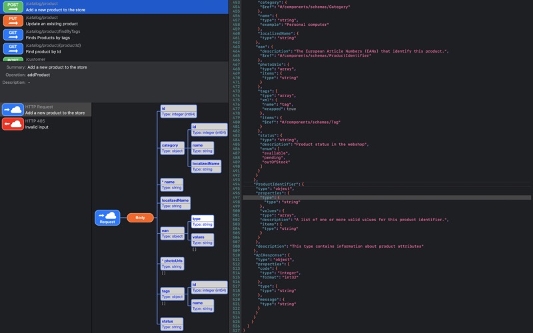Select the tags object node
The height and width of the screenshot is (333, 533).
(173, 294)
